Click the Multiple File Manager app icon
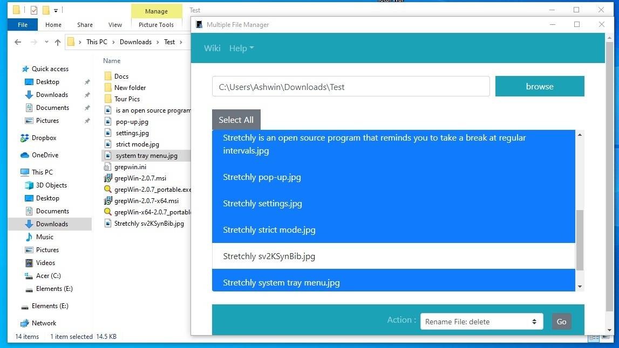The width and height of the screenshot is (619, 348). [x=199, y=24]
